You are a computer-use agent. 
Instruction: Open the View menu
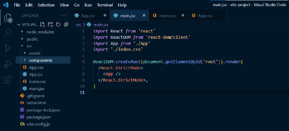point(64,5)
